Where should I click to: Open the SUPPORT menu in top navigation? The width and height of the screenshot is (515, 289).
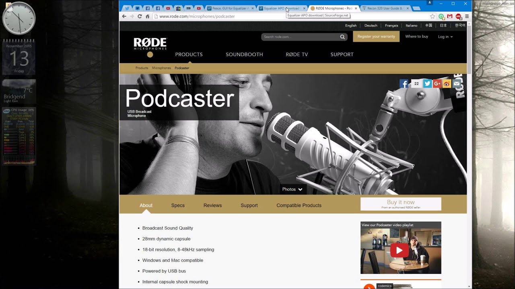pos(342,55)
